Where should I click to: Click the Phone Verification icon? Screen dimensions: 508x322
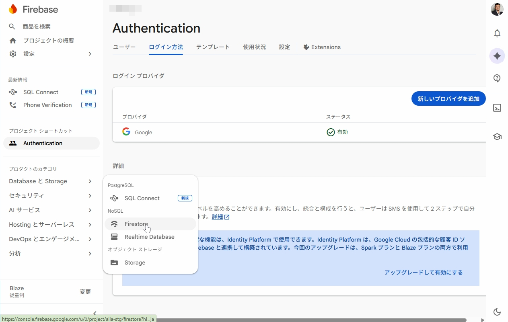coord(13,105)
